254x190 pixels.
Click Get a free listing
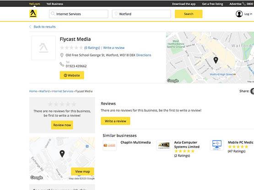coord(212,4)
